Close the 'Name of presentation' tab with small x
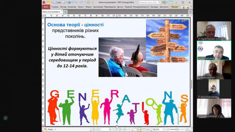This screenshot has height=132, width=235. point(62,11)
